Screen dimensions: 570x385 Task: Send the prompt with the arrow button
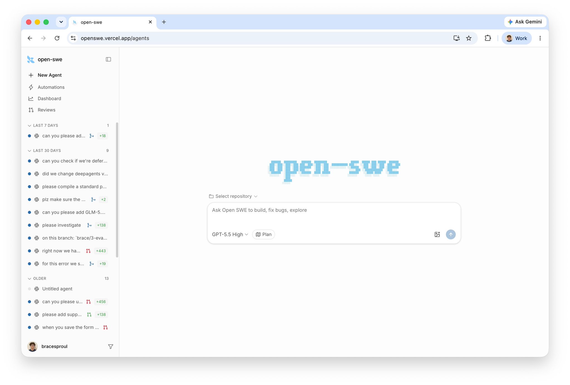coord(451,234)
